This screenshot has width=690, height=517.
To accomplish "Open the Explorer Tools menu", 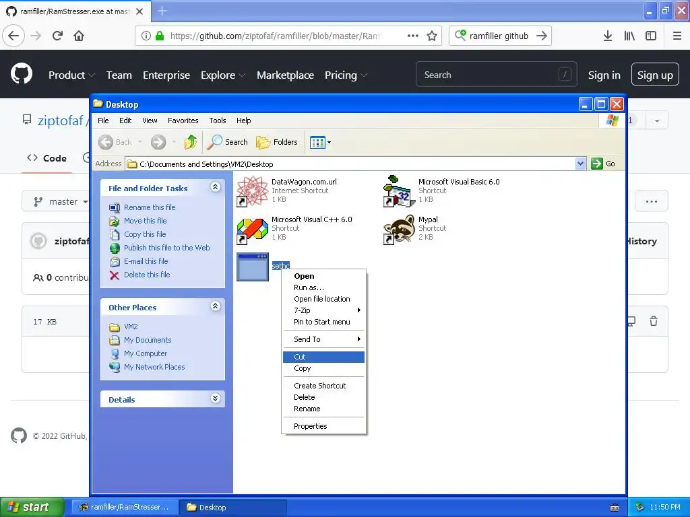I will (218, 120).
